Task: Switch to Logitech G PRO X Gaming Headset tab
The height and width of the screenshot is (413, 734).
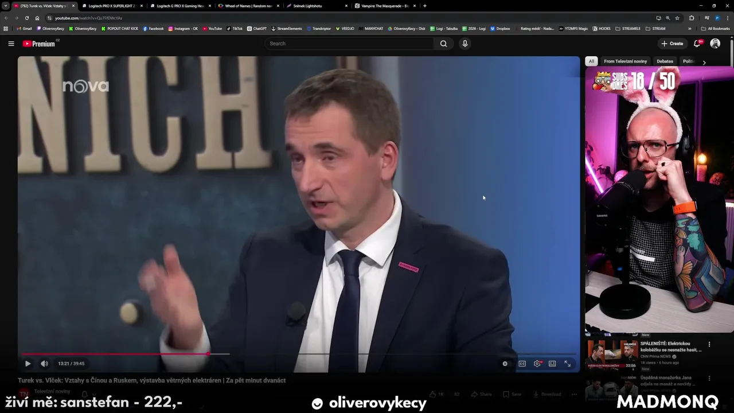Action: click(x=181, y=6)
